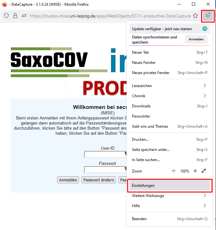
Task: Open the Firefox hamburger application menu
Action: tap(208, 15)
